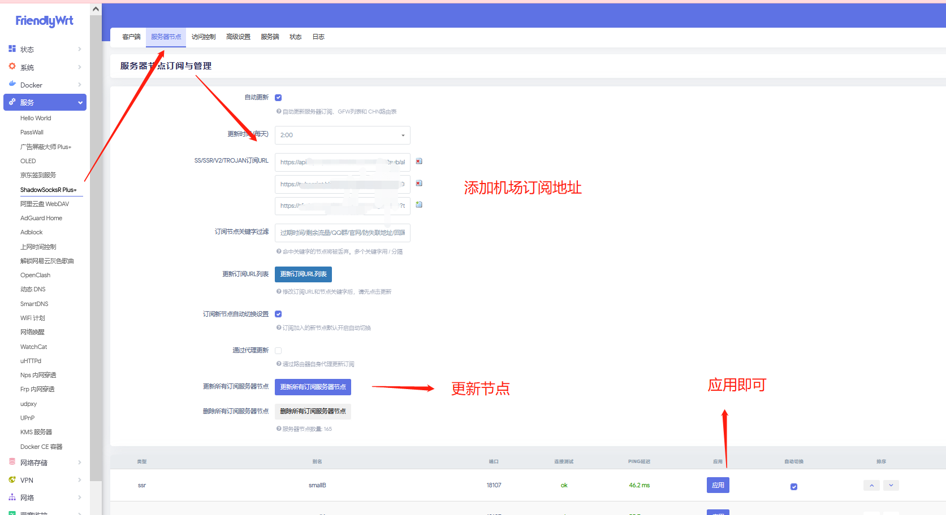Open the daily update time dropdown
Image resolution: width=946 pixels, height=515 pixels.
pos(342,136)
